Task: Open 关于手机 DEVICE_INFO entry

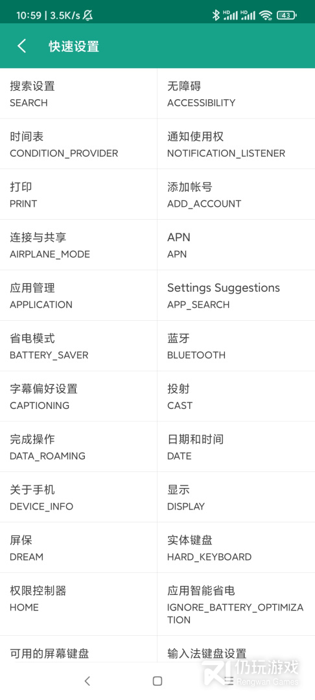Action: coord(78,497)
